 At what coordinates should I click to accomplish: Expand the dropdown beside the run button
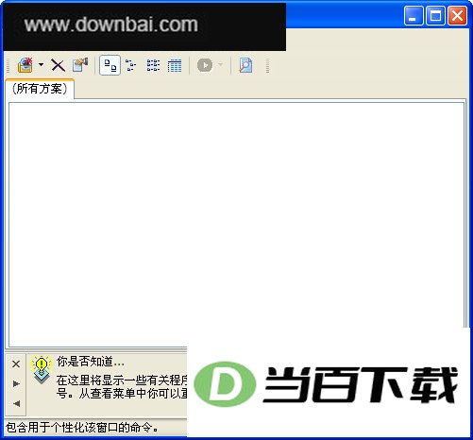(220, 65)
